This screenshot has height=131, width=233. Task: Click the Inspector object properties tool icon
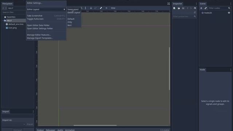point(195,12)
